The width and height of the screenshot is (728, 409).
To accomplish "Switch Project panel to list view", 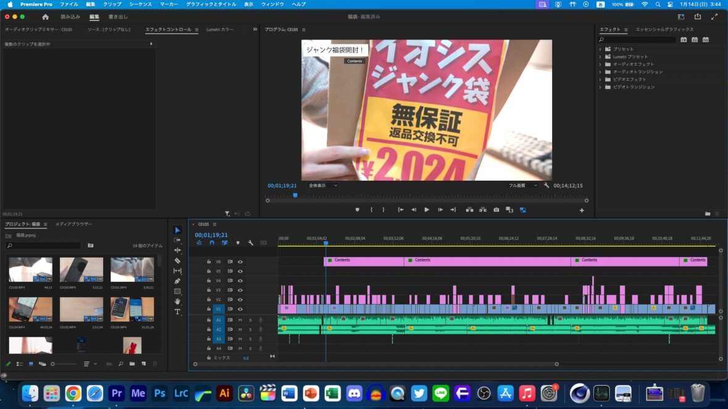I will click(20, 364).
